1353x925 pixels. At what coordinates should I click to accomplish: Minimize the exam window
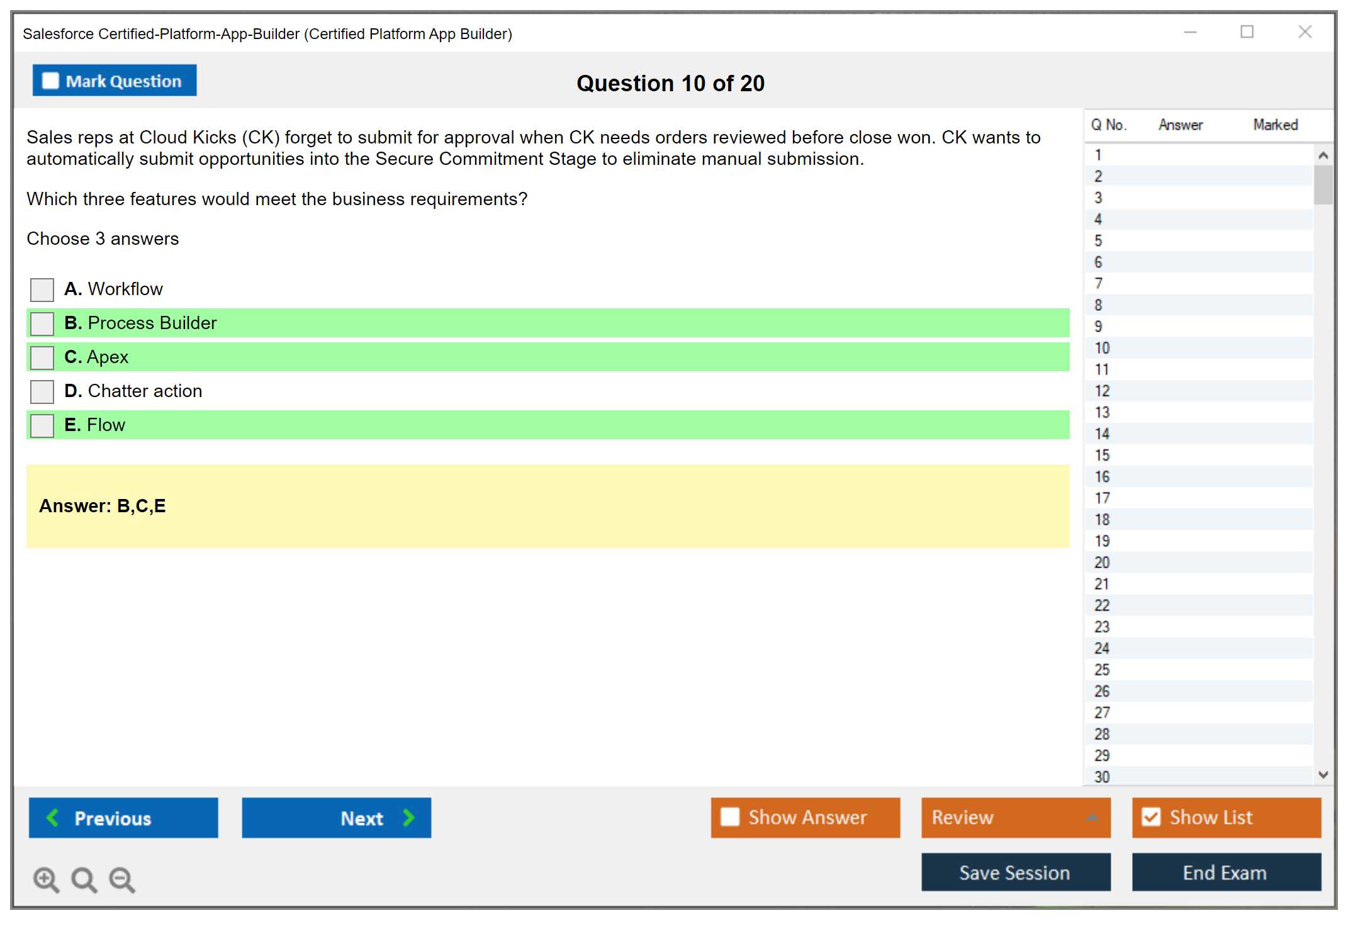pyautogui.click(x=1190, y=32)
